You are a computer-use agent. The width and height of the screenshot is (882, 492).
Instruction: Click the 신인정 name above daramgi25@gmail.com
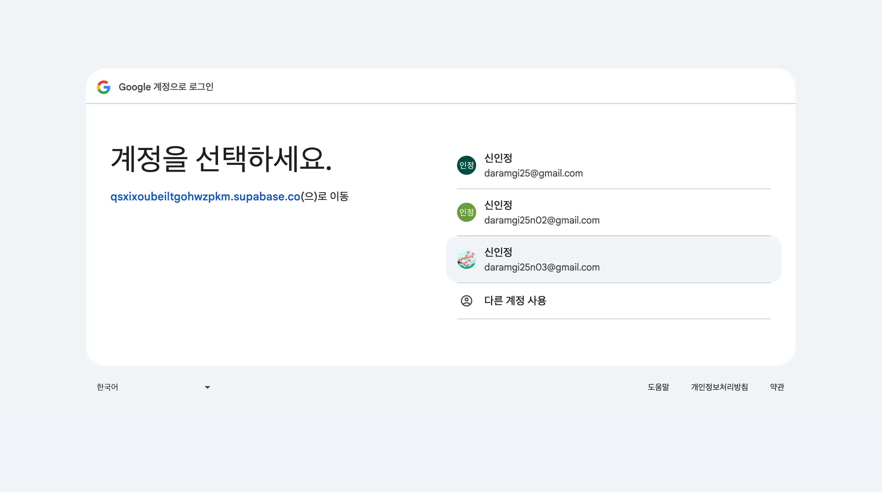498,158
